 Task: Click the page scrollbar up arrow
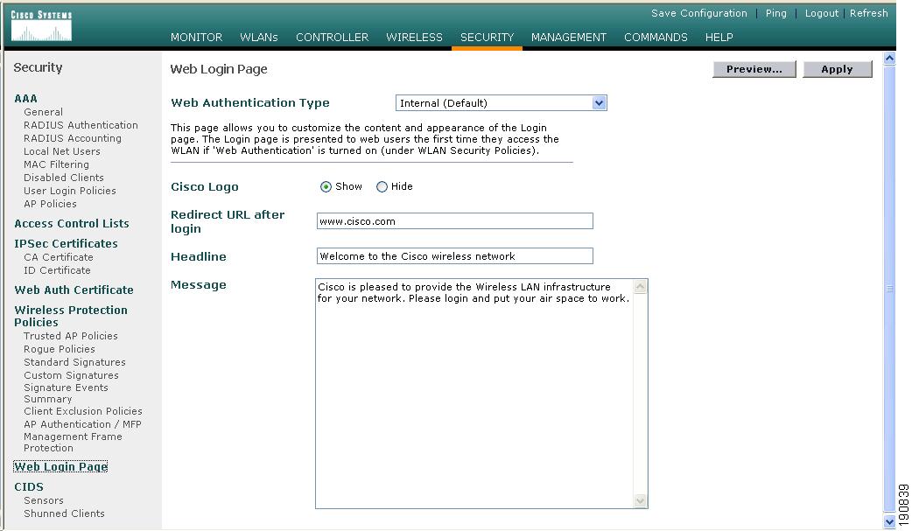click(889, 58)
